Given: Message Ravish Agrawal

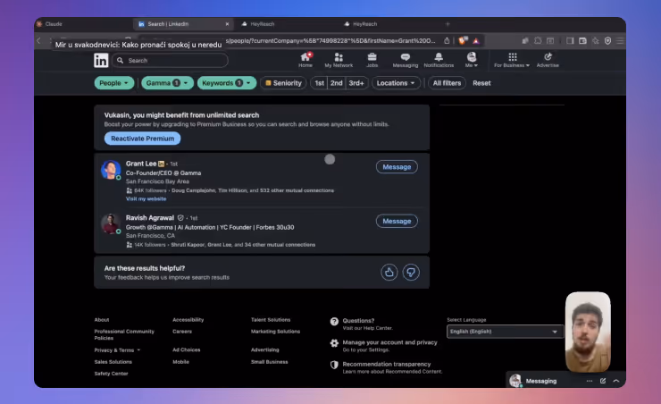Looking at the screenshot, I should pyautogui.click(x=397, y=221).
